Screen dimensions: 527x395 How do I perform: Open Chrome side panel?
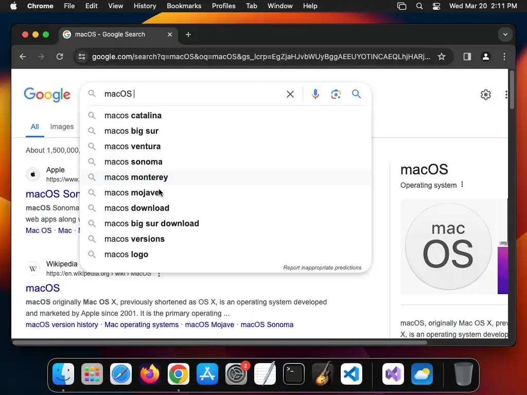467,57
